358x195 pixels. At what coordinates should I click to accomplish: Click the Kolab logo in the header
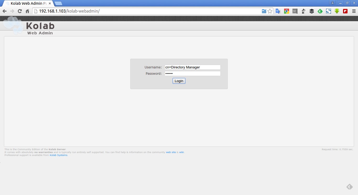[28, 26]
